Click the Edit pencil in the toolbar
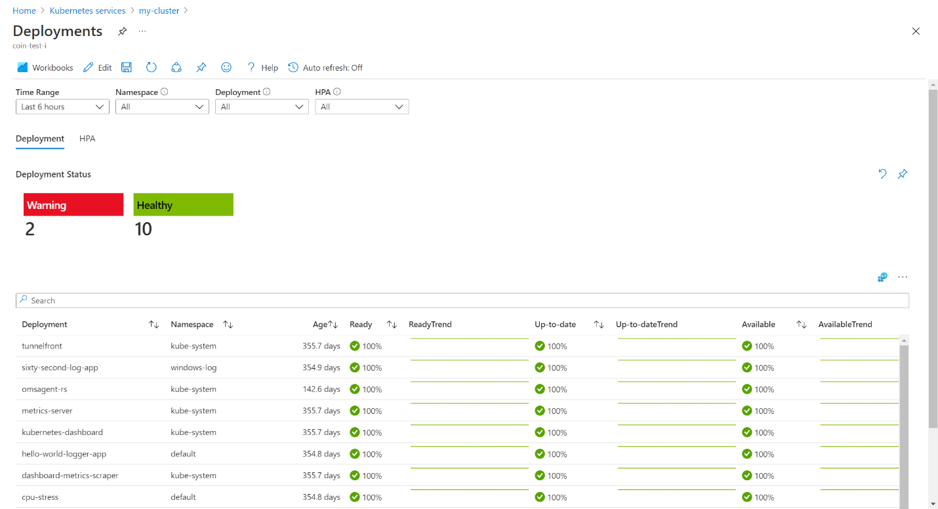The image size is (938, 509). (98, 67)
